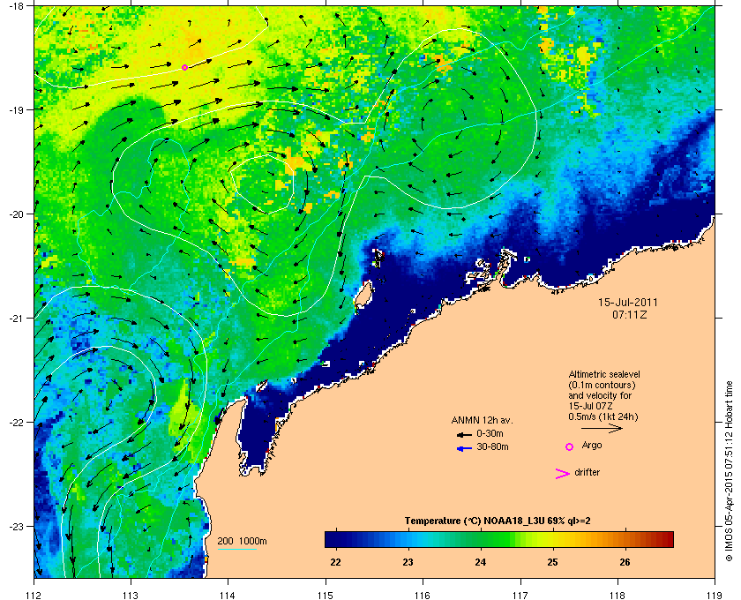The image size is (741, 600).
Task: Click the Argo legend circle symbol
Action: click(x=570, y=446)
